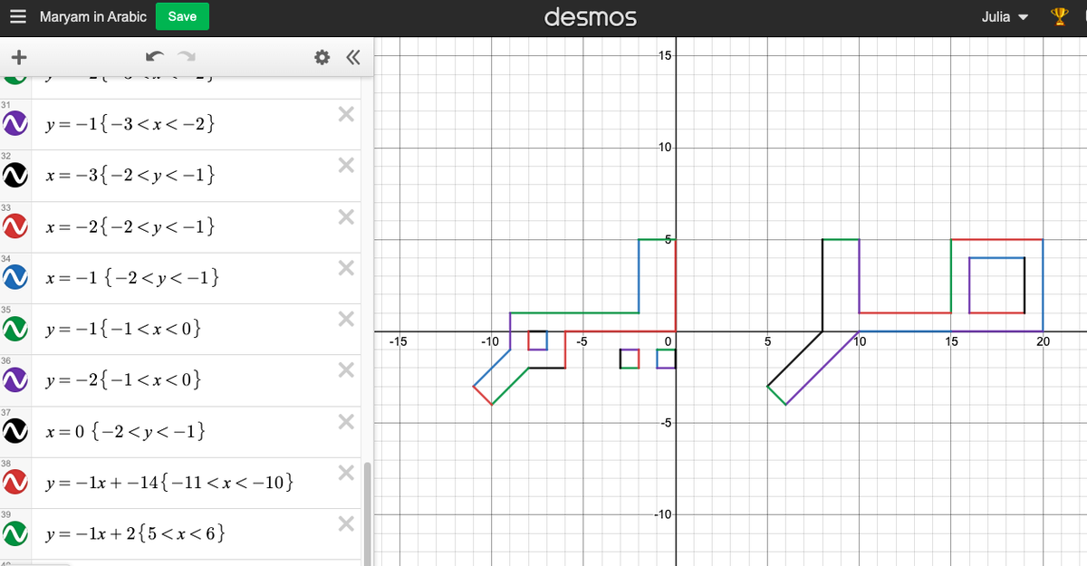Delete expression 32 x=-3{-2<y<-1}

click(345, 165)
